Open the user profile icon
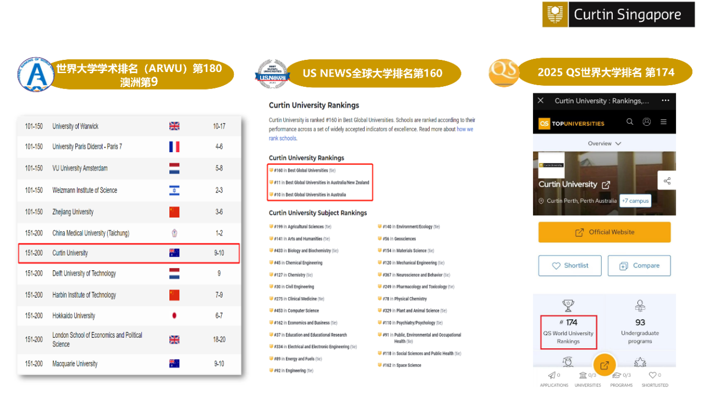 (647, 122)
